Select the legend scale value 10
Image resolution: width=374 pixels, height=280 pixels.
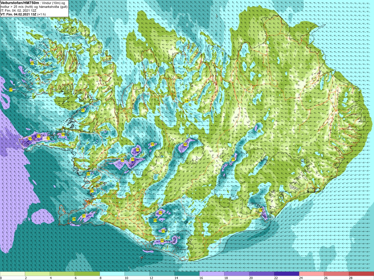127,278
